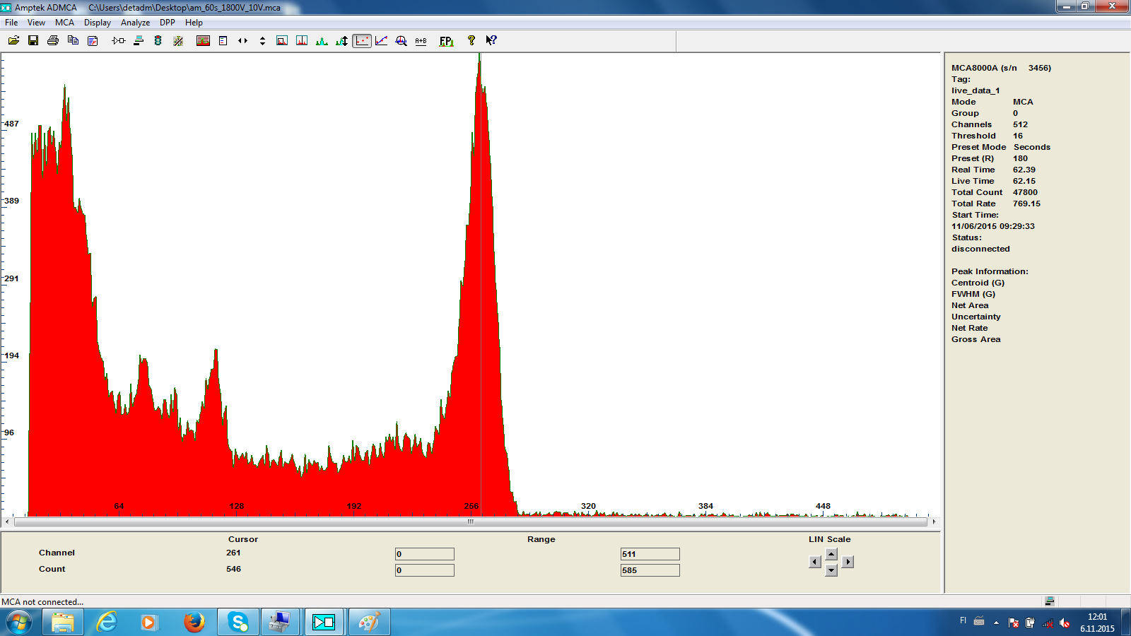This screenshot has width=1131, height=636.
Task: Open the FP analysis tool icon
Action: coord(446,41)
